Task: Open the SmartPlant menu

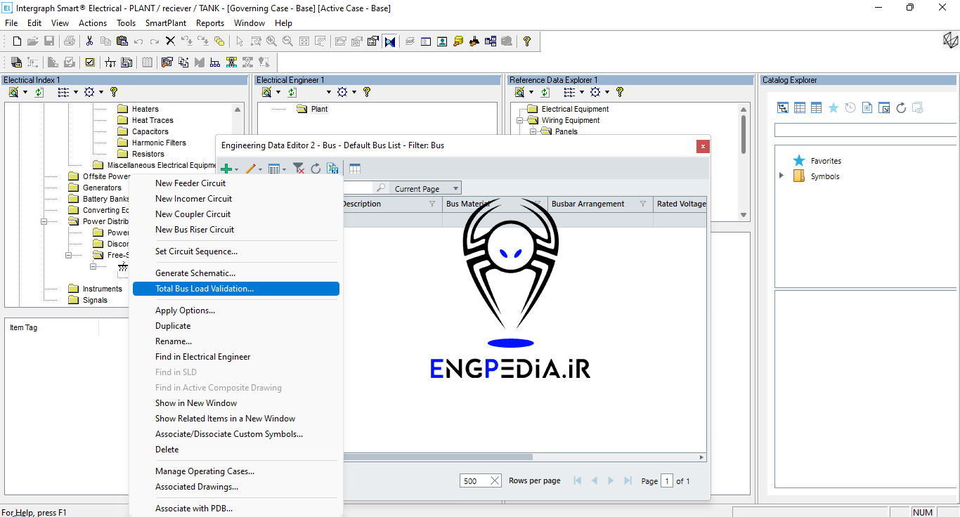Action: (x=166, y=23)
